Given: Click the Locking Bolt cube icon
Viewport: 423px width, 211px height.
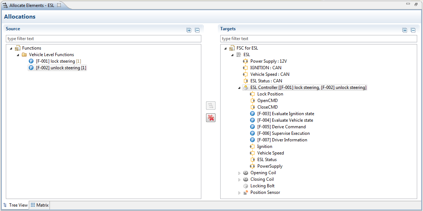Looking at the screenshot, I should point(246,186).
